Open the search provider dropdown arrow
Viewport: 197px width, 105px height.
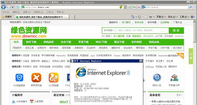(x=194, y=7)
